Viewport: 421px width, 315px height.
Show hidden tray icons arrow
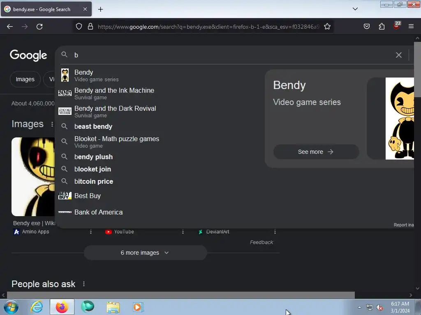coord(359,307)
